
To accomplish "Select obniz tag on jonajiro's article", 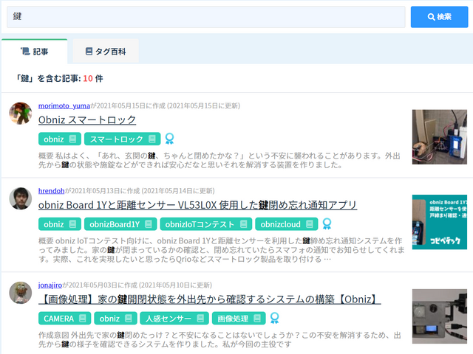I will pos(115,319).
